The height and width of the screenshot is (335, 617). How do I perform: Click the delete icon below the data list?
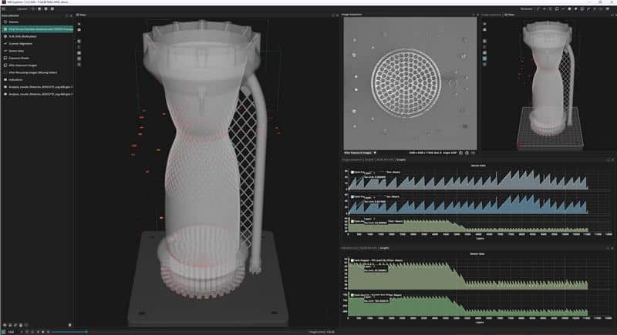coord(70,324)
